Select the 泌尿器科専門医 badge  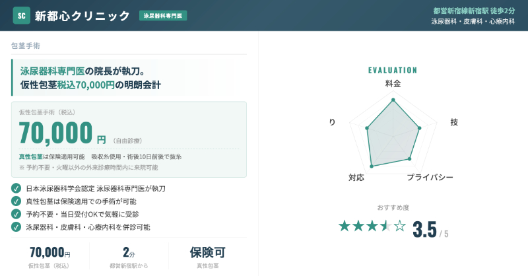coord(163,15)
